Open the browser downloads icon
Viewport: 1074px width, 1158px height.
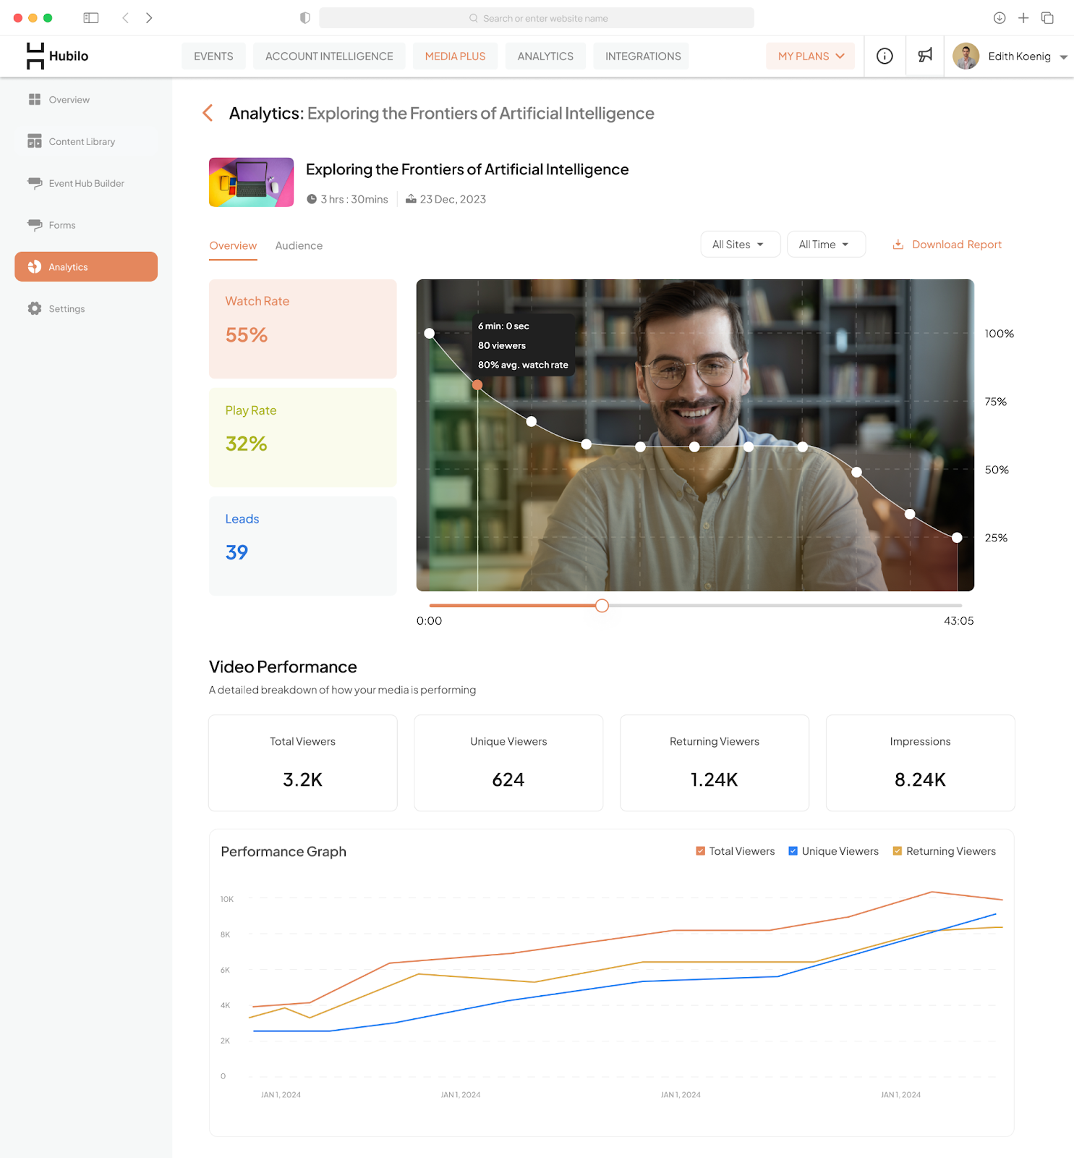[x=1000, y=18]
